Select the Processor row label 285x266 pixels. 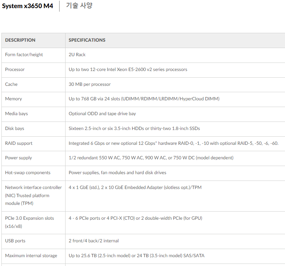[x=15, y=70]
